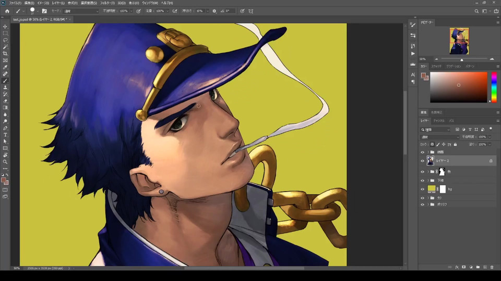
Task: Select the Magic Wand tool
Action: click(x=5, y=47)
